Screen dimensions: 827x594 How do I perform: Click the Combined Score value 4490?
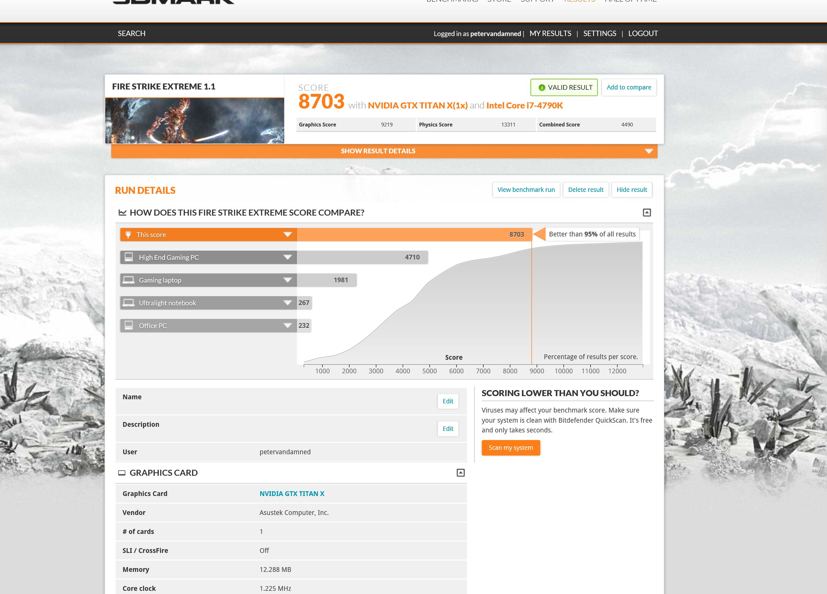coord(627,125)
